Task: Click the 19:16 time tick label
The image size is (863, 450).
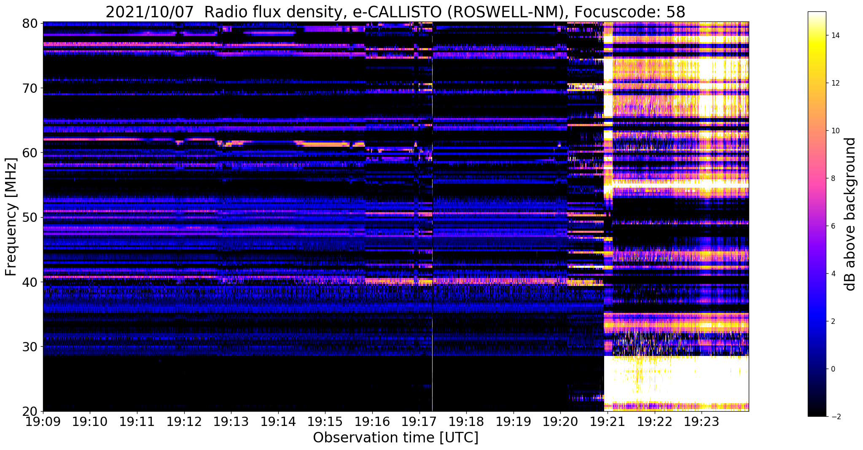Action: click(372, 421)
